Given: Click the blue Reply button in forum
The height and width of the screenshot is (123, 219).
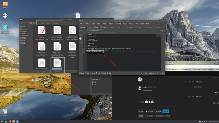Looking at the screenshot, I should click(x=166, y=111).
